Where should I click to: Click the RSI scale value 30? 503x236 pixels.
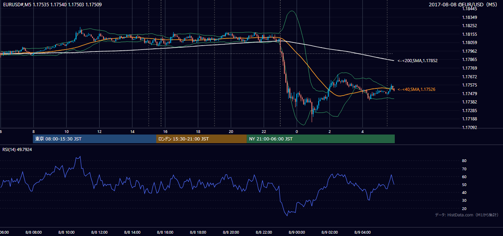click(464, 201)
